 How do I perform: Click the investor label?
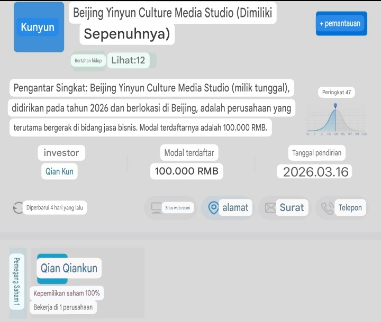pyautogui.click(x=61, y=153)
